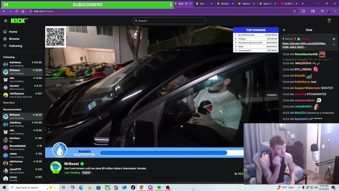Open TikTok from the taskbar
The image size is (339, 191).
pyautogui.click(x=133, y=188)
